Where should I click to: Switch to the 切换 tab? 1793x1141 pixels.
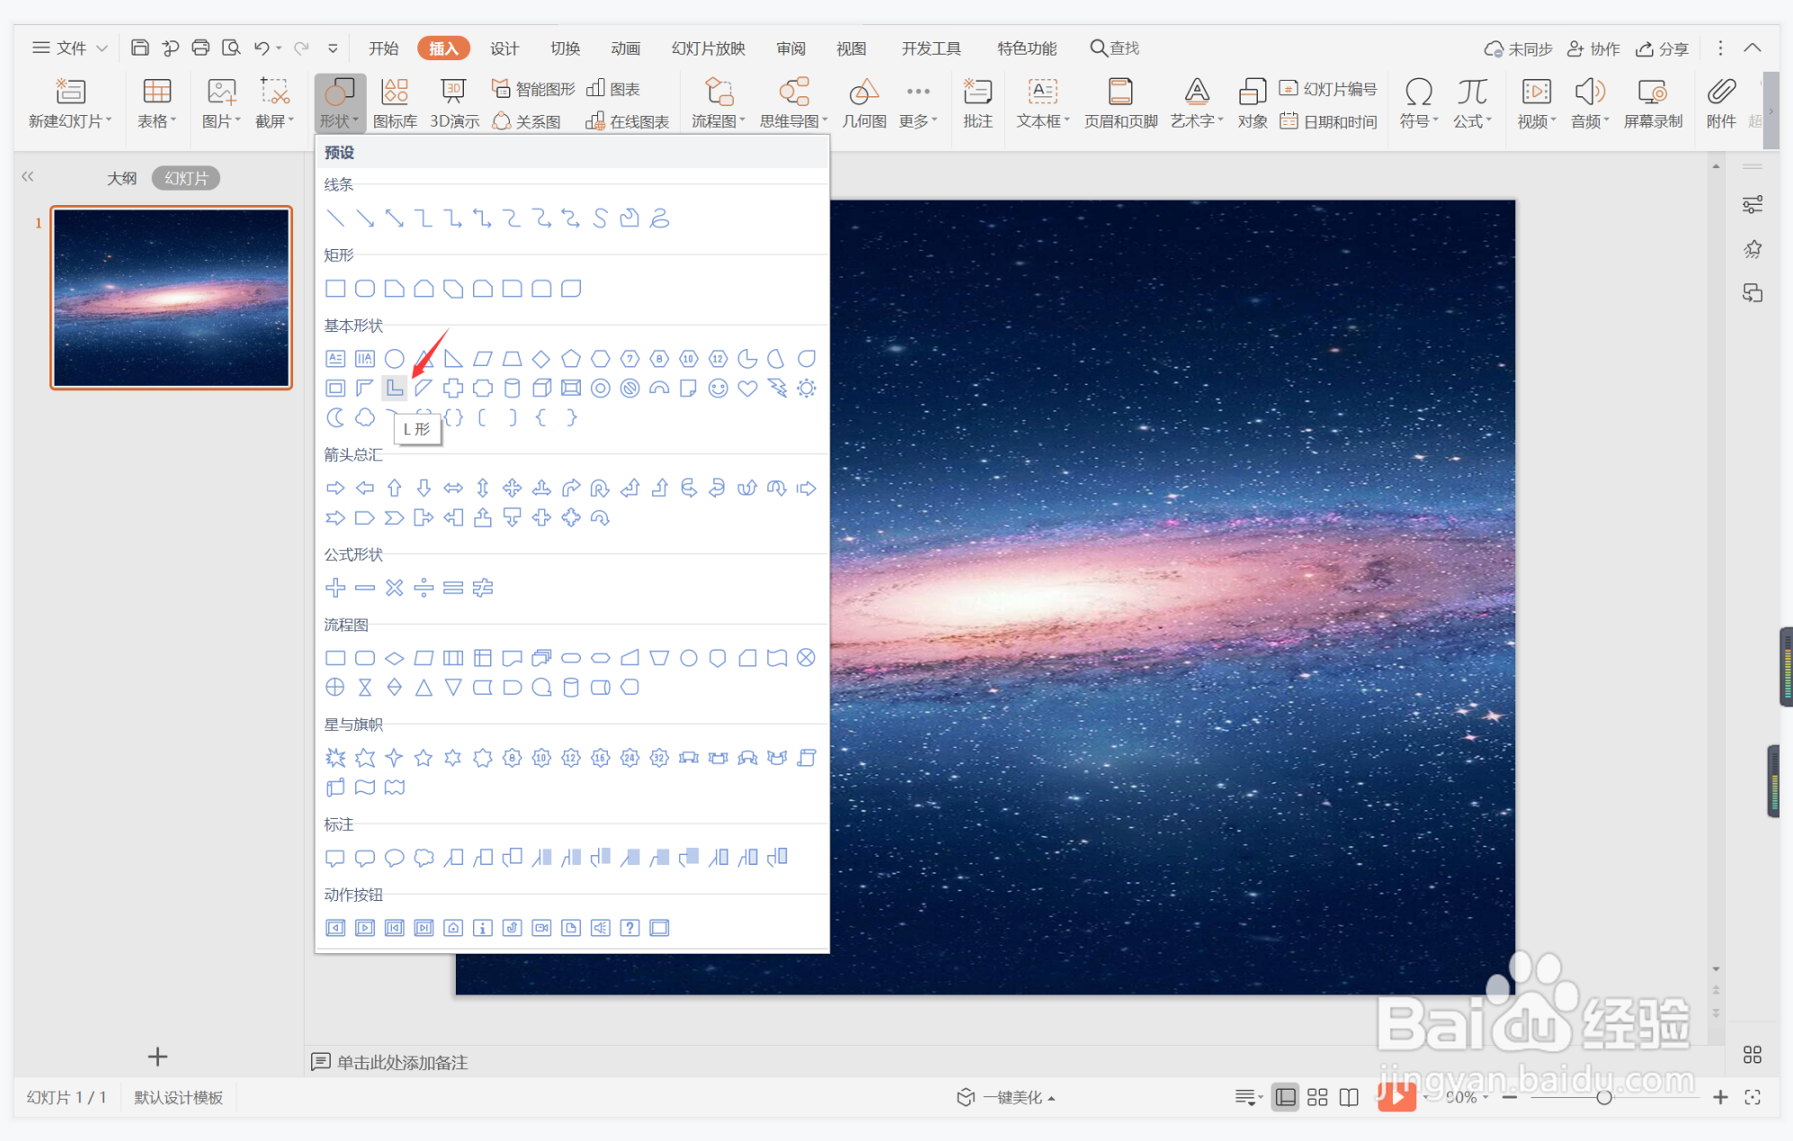(x=566, y=49)
